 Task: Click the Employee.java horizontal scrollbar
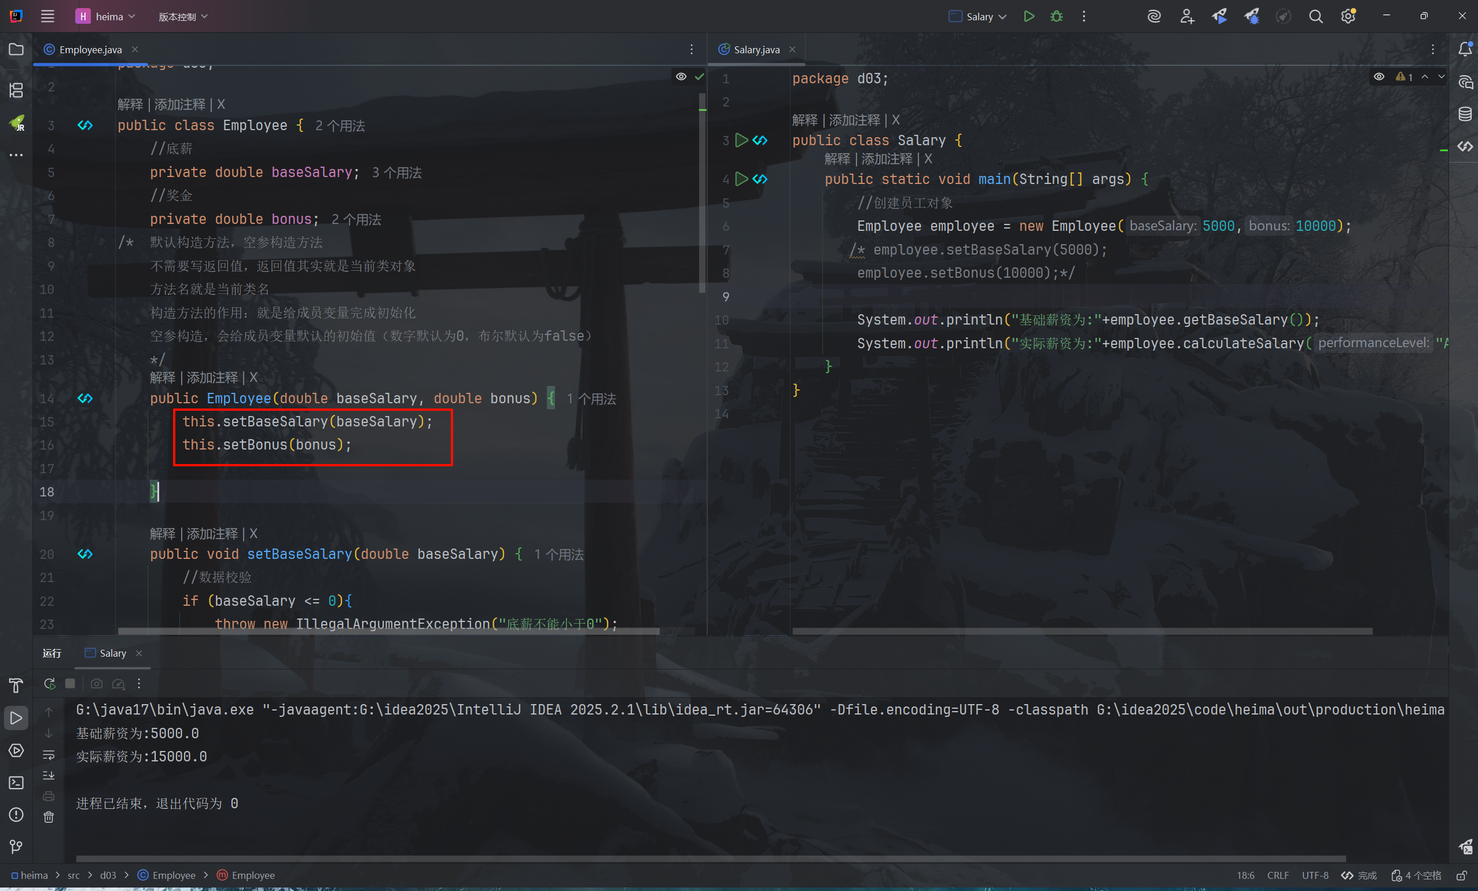tap(388, 631)
